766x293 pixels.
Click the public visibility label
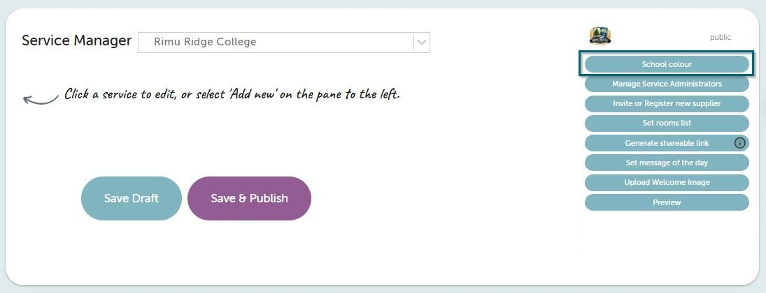[x=721, y=37]
